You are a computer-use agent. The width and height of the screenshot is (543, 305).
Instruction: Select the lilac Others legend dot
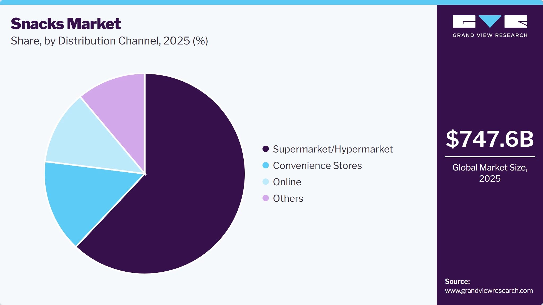[266, 198]
